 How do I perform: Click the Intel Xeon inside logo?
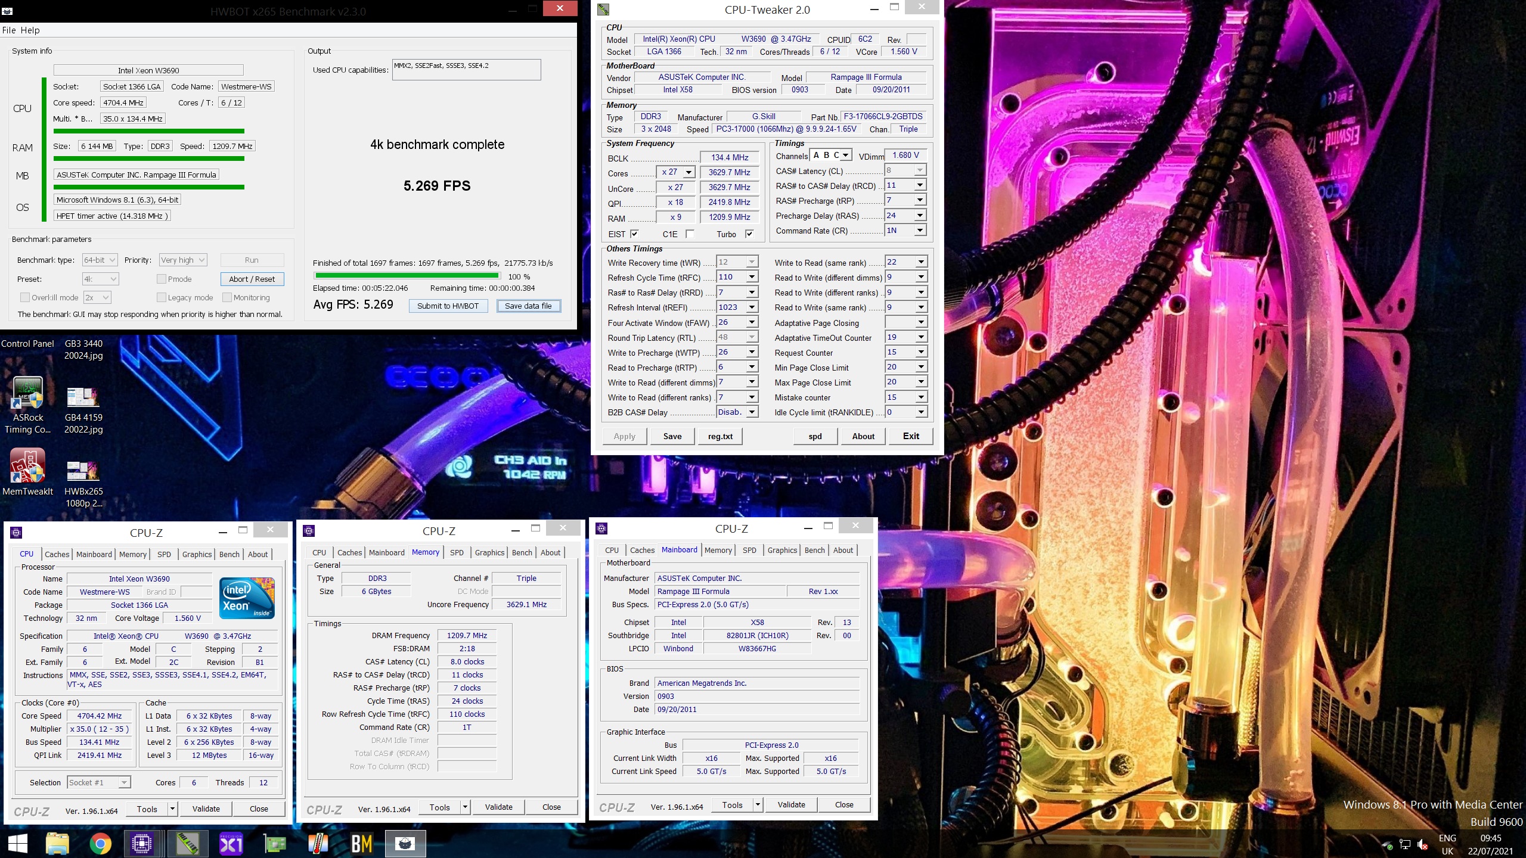click(x=247, y=598)
